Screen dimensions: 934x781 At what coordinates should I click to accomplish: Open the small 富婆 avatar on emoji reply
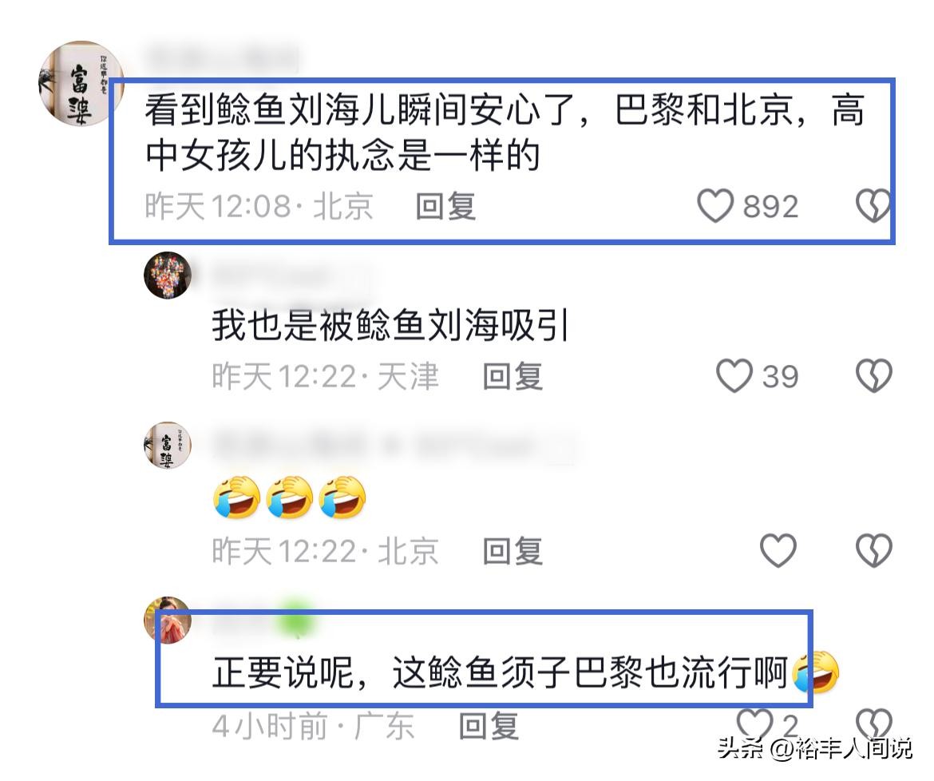click(x=168, y=445)
